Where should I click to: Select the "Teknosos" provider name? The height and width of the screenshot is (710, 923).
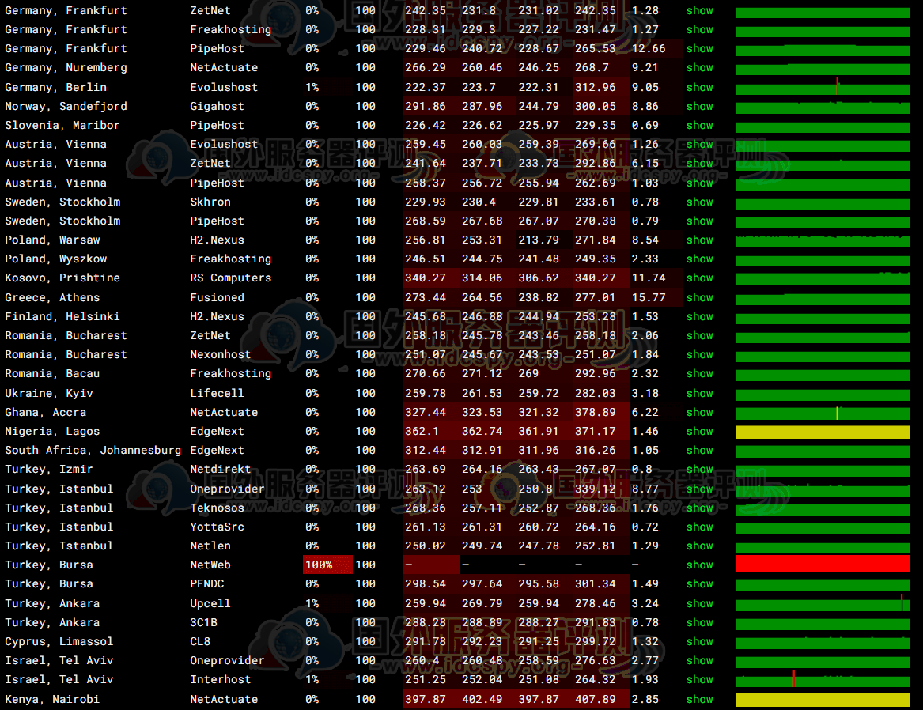(x=217, y=508)
